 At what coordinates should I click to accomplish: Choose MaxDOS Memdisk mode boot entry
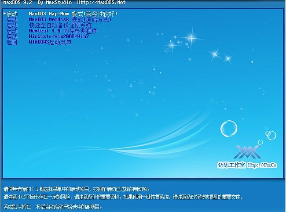(70, 20)
